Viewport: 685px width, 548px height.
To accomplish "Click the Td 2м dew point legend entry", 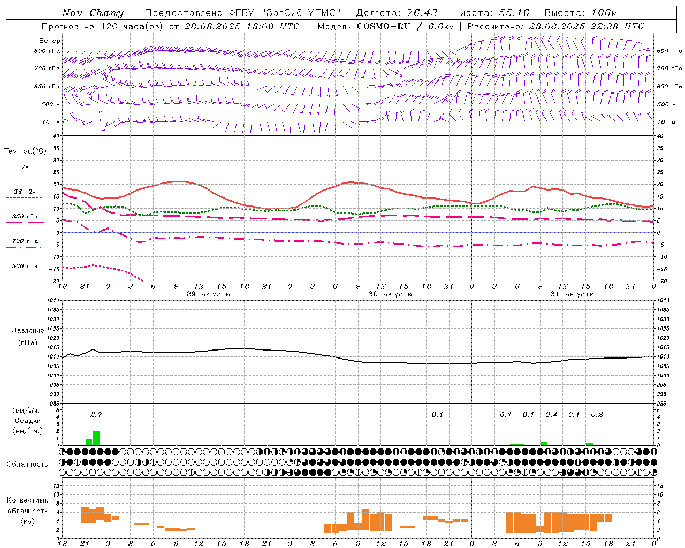I will 25,192.
